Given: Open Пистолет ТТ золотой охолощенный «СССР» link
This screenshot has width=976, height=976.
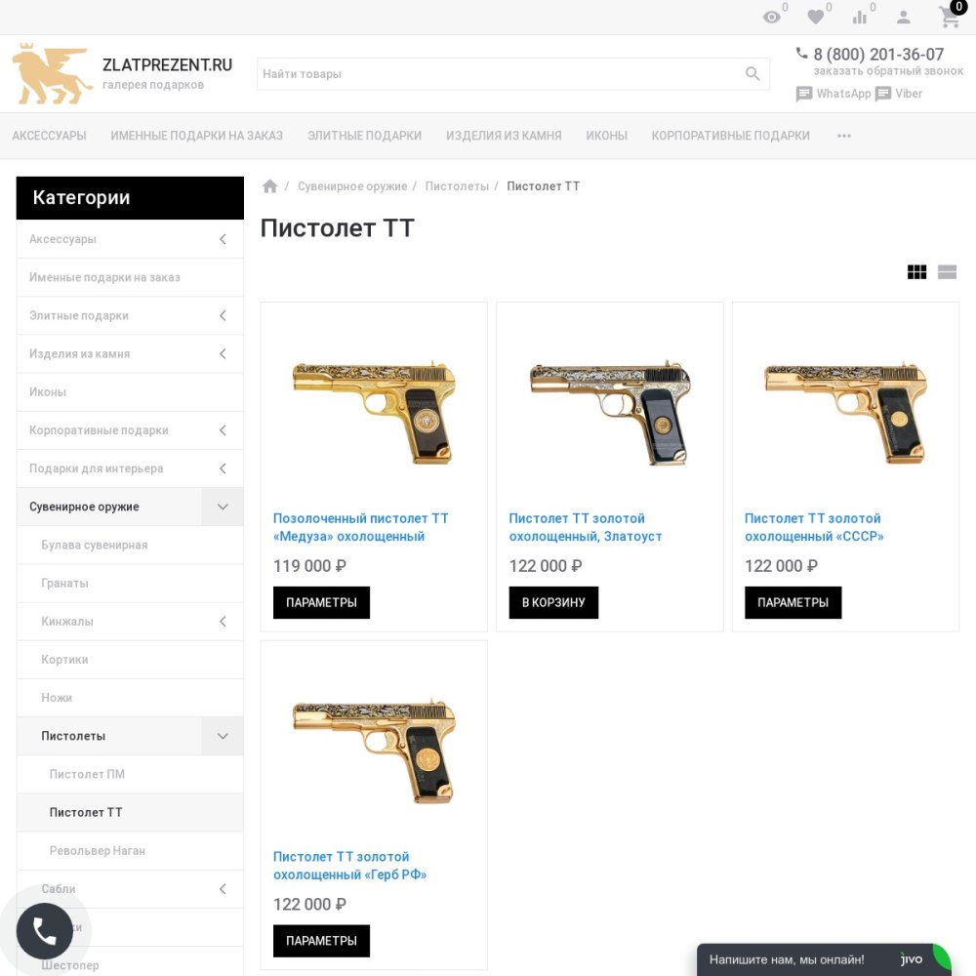Looking at the screenshot, I should pos(814,527).
